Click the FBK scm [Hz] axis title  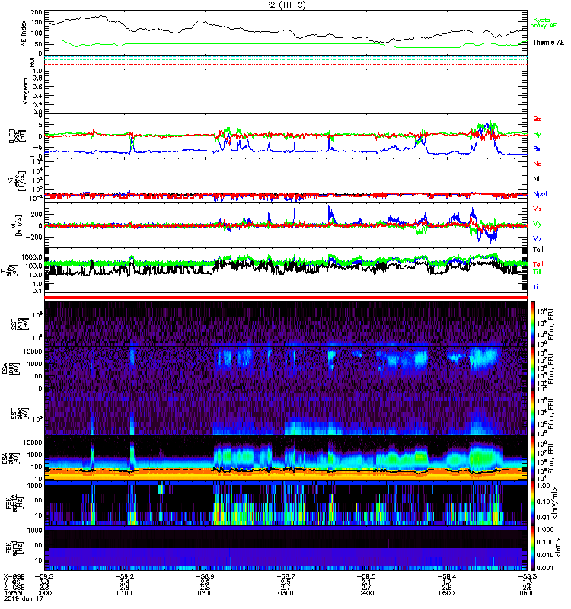click(x=15, y=547)
